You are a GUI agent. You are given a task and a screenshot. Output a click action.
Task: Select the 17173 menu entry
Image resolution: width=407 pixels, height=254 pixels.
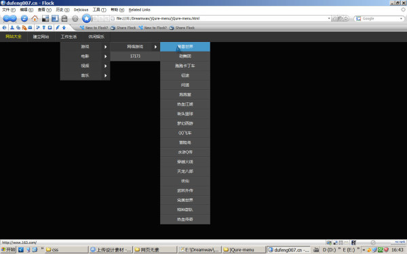(x=135, y=56)
